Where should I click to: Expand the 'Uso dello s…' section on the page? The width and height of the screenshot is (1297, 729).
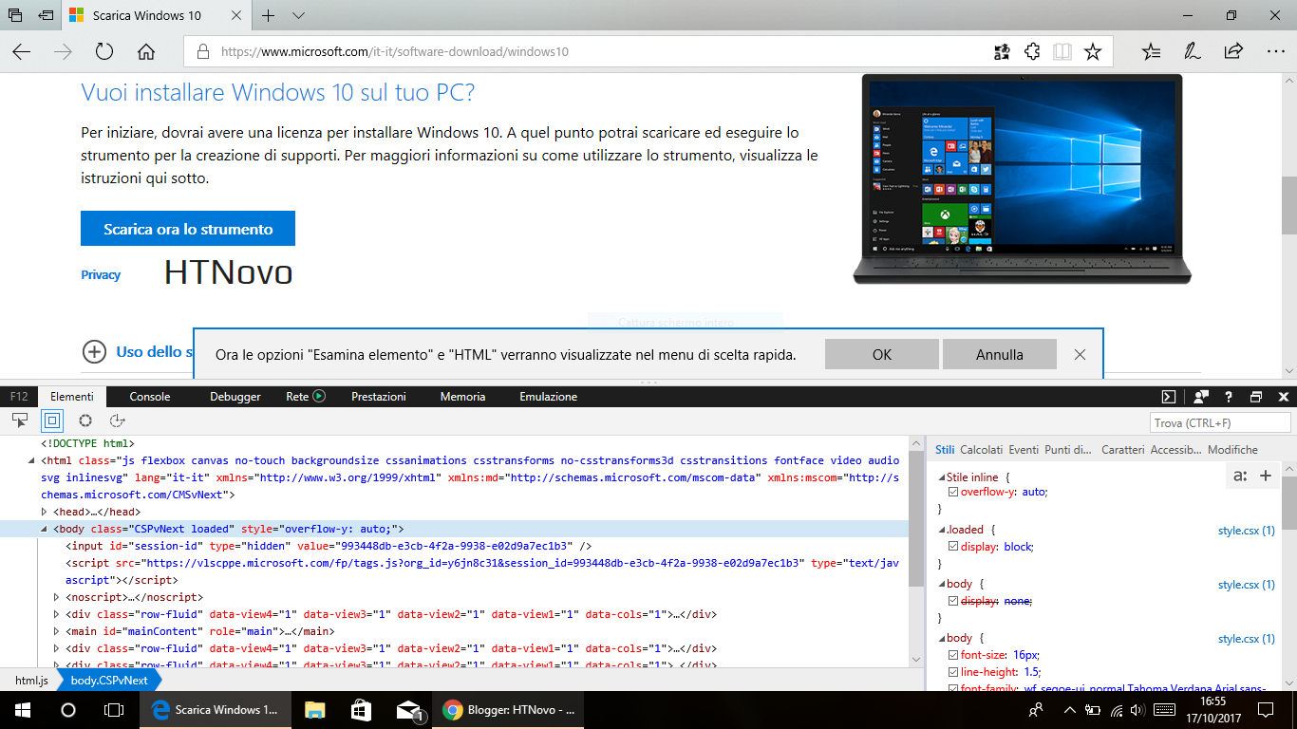click(x=94, y=352)
